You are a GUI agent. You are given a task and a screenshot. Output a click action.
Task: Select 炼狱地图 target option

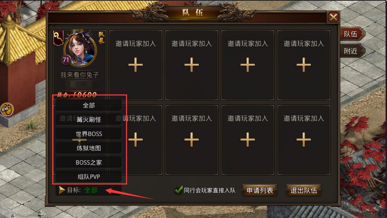coord(89,148)
